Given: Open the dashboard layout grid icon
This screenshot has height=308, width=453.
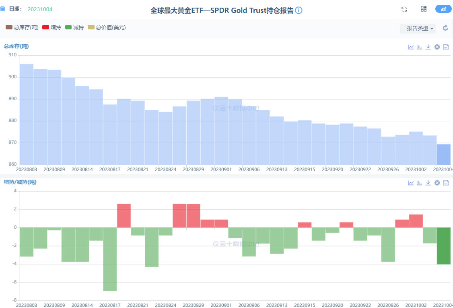Looking at the screenshot, I should (x=424, y=9).
